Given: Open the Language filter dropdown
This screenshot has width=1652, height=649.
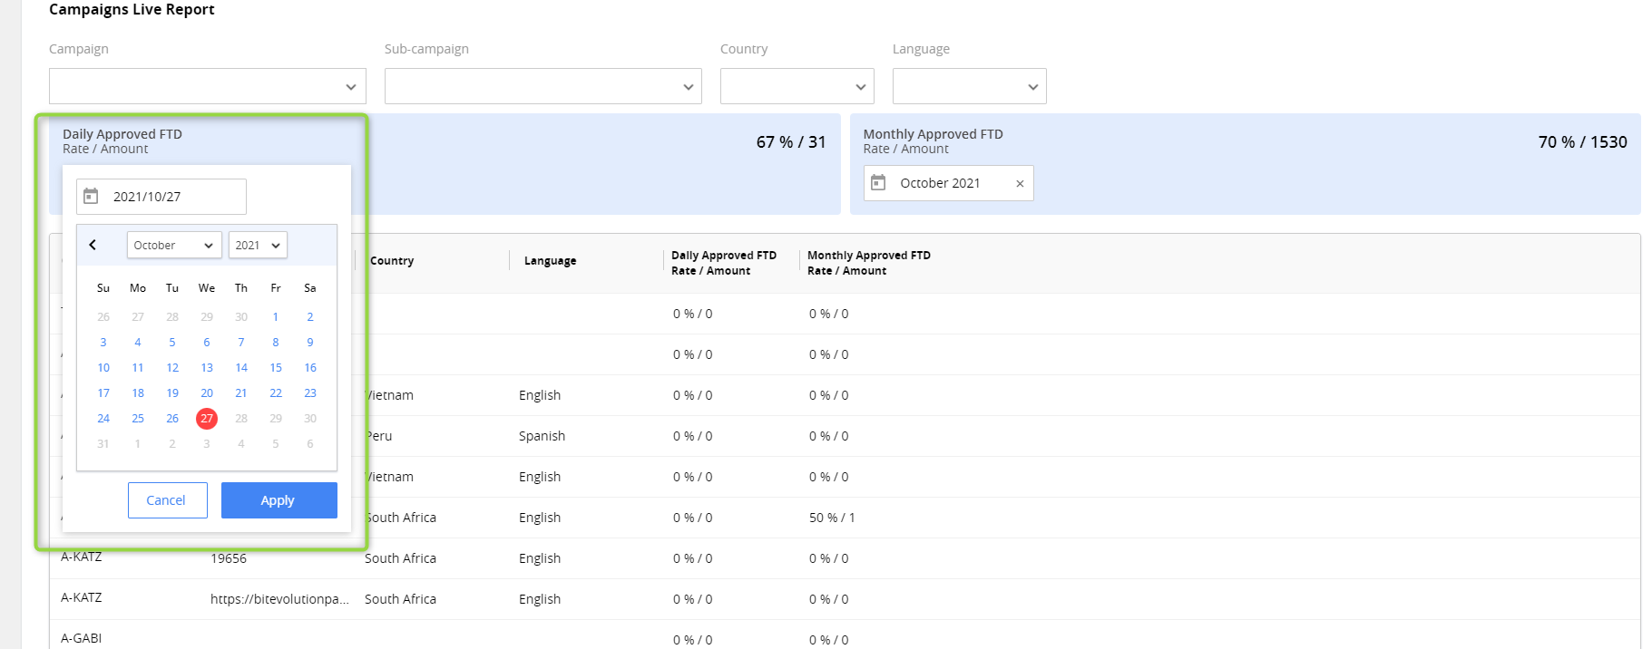Looking at the screenshot, I should [x=970, y=86].
